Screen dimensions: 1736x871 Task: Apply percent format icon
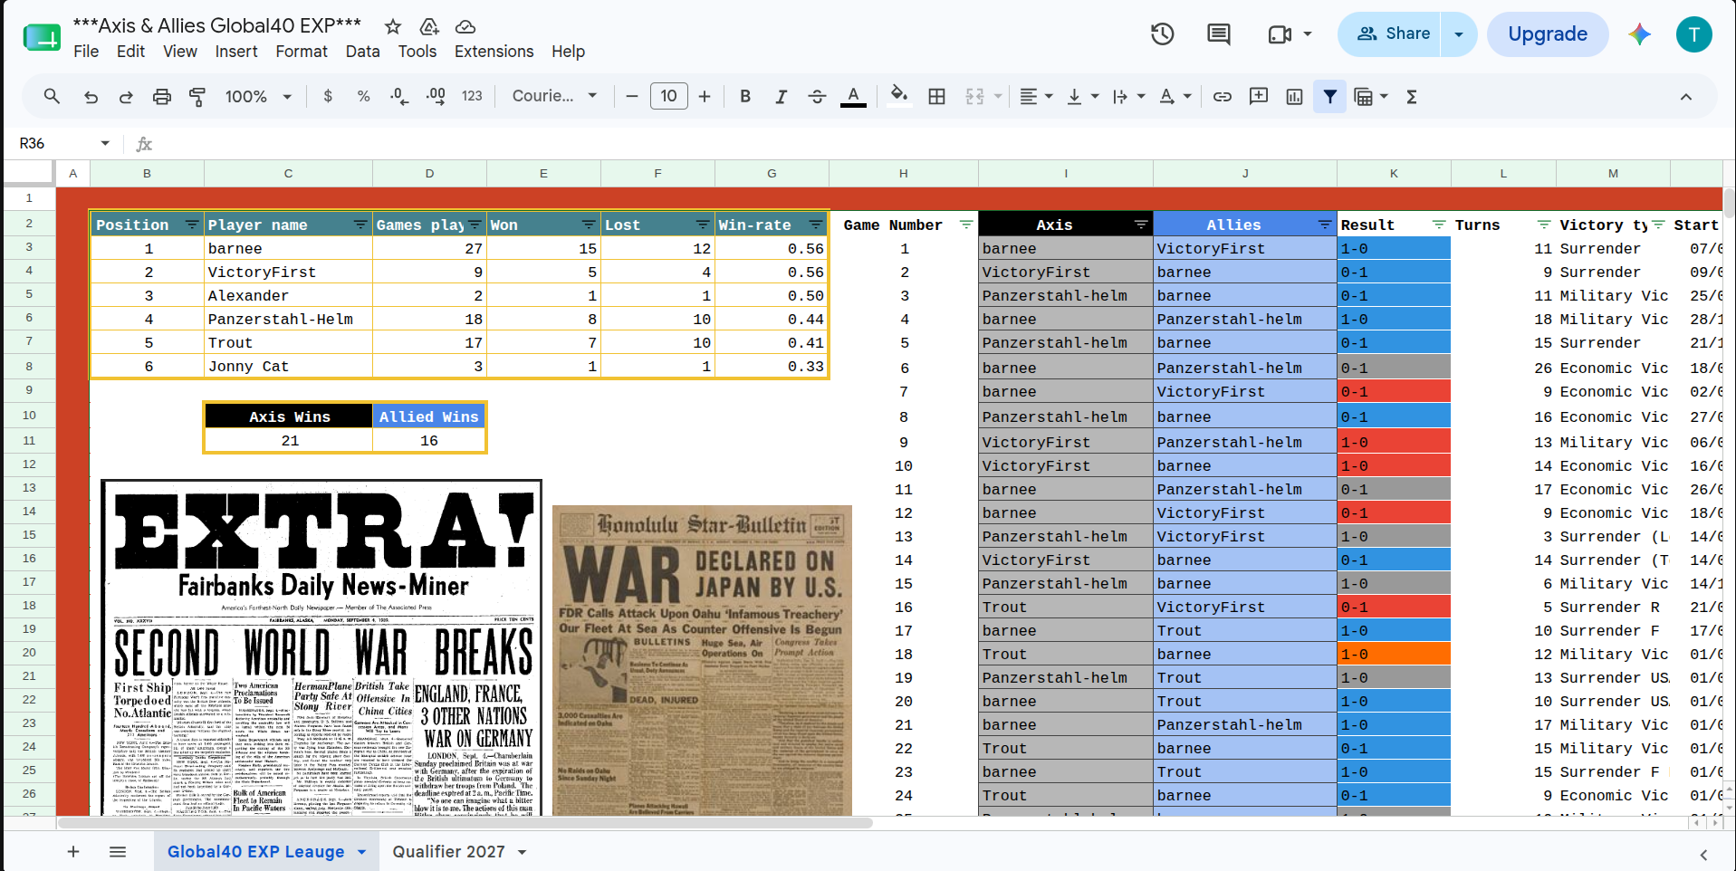(x=363, y=96)
